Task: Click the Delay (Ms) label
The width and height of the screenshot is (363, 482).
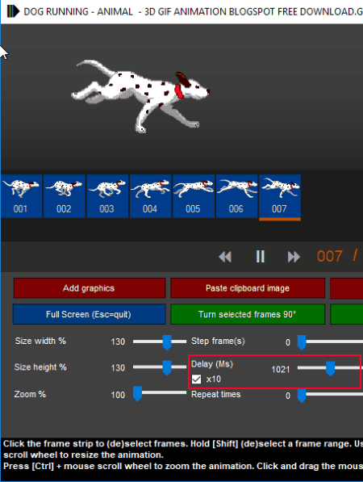Action: pyautogui.click(x=212, y=364)
